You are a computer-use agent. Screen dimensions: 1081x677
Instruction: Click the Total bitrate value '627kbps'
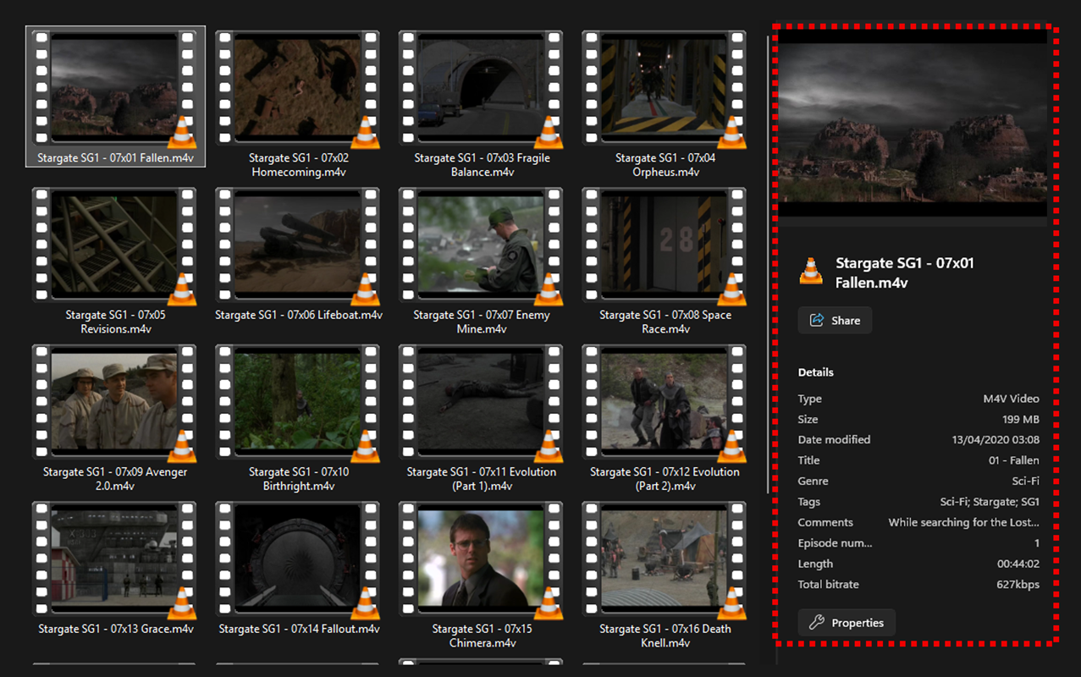tap(1018, 584)
